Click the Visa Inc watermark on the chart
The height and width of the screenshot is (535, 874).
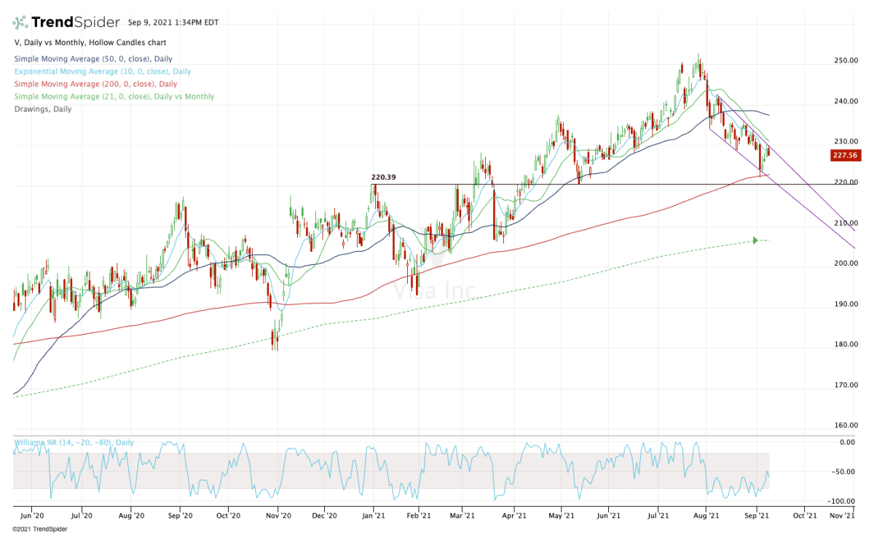434,291
